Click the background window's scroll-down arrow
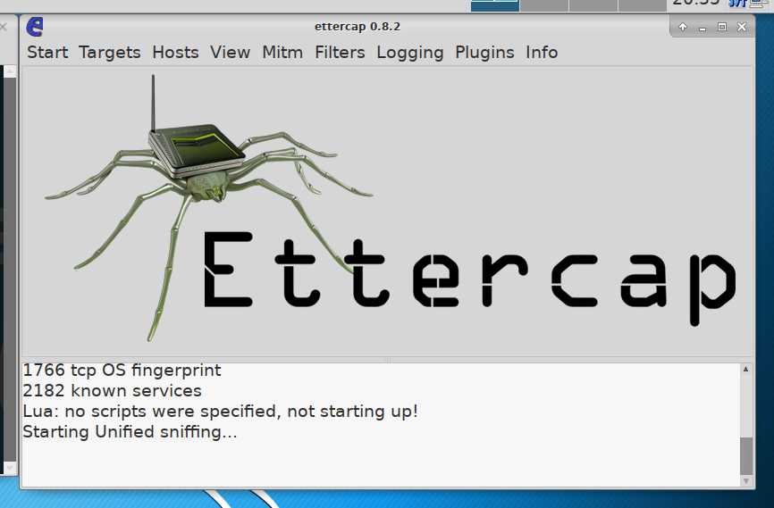Viewport: 774px width, 508px height. 9,467
